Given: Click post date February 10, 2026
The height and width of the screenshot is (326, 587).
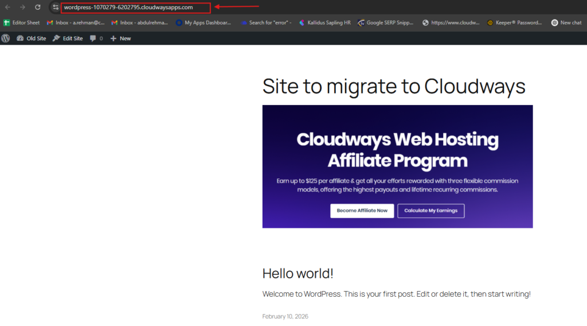Looking at the screenshot, I should point(285,316).
